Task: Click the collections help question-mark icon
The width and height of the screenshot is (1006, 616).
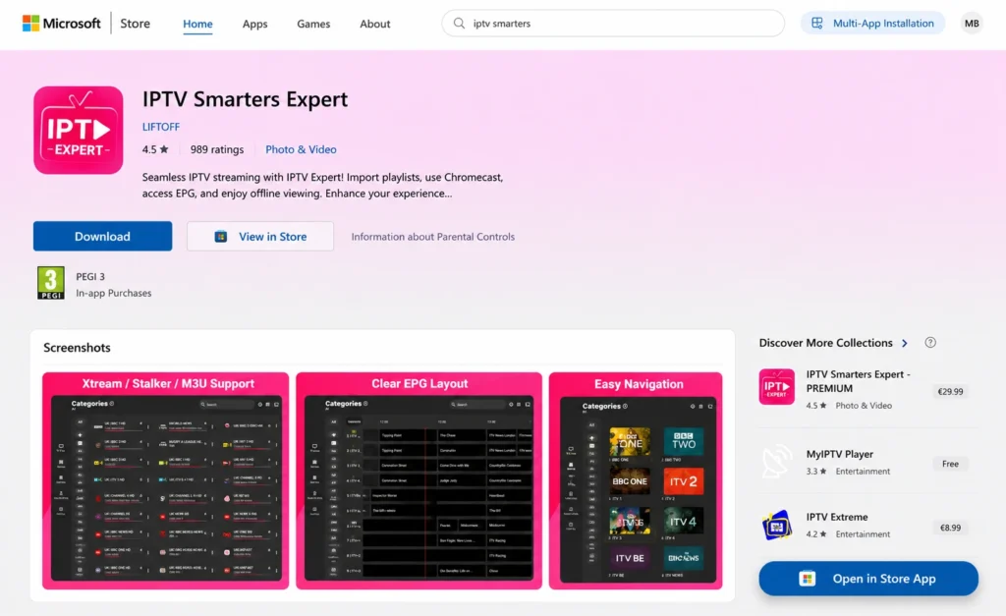Action: (930, 343)
